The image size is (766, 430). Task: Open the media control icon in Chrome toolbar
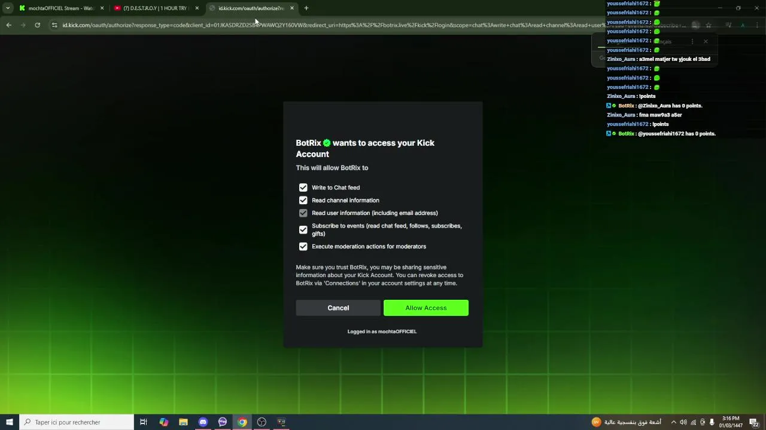point(728,25)
